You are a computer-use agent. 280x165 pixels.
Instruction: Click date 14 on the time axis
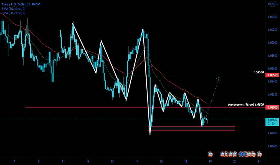137,161
